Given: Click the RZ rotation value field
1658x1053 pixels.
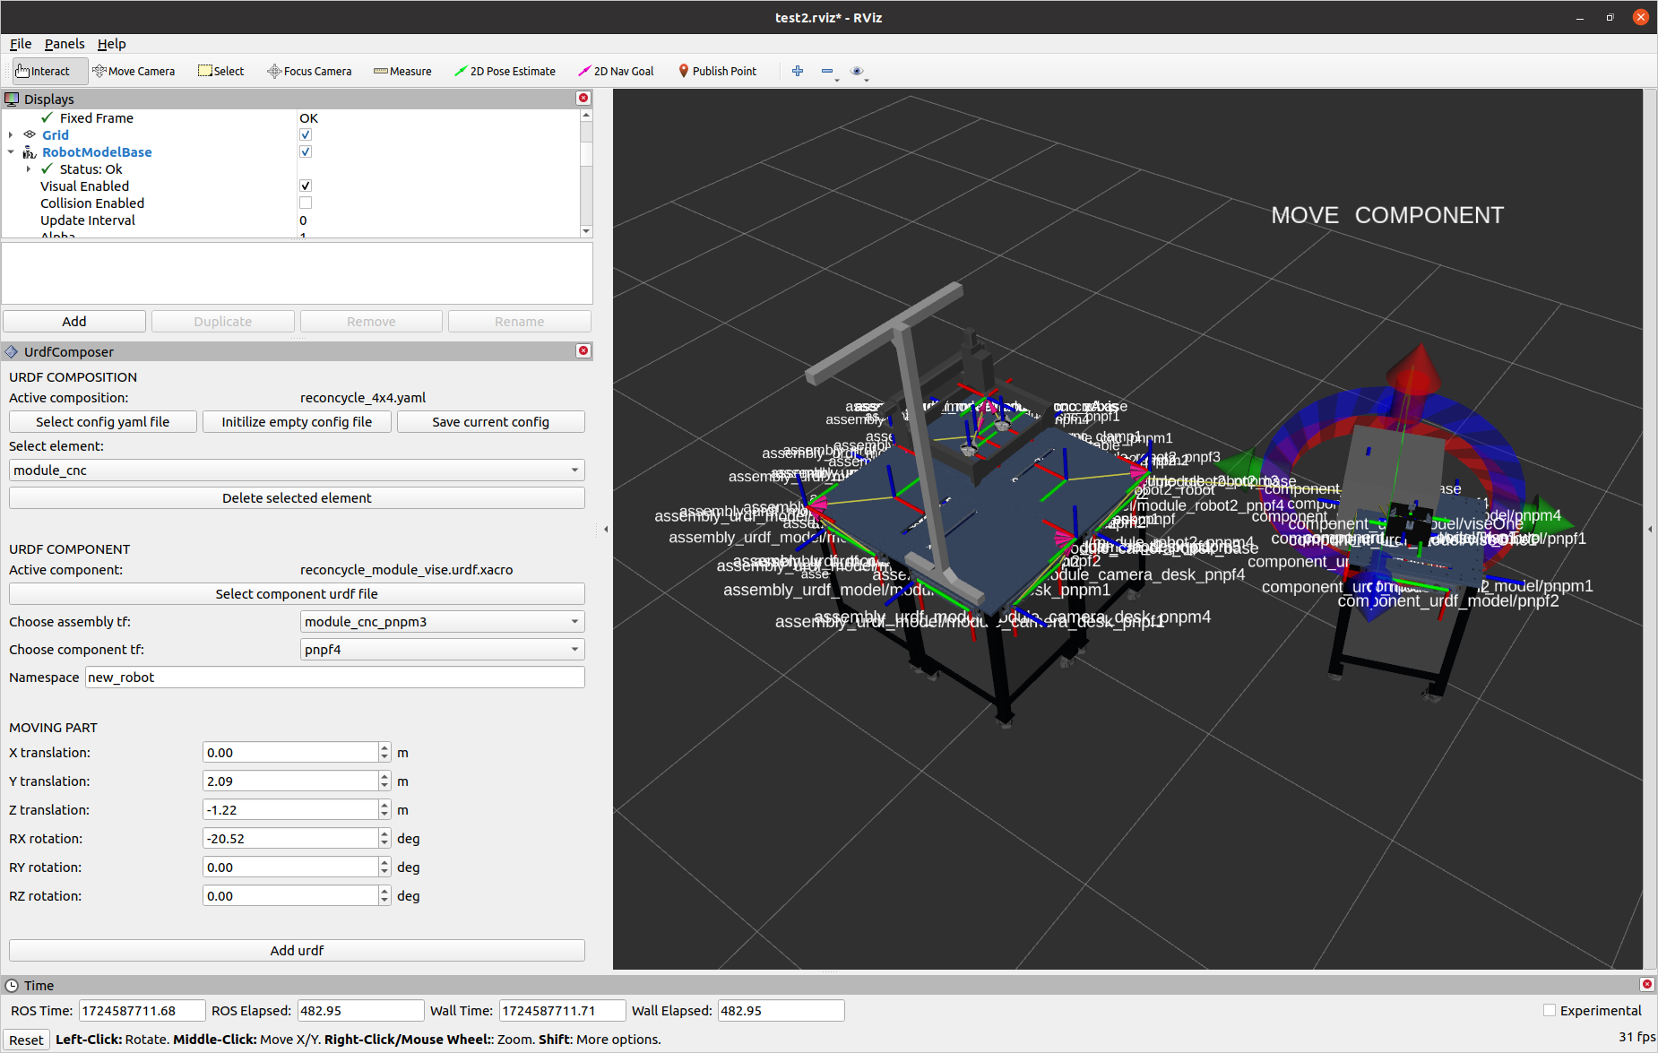Looking at the screenshot, I should click(x=290, y=895).
